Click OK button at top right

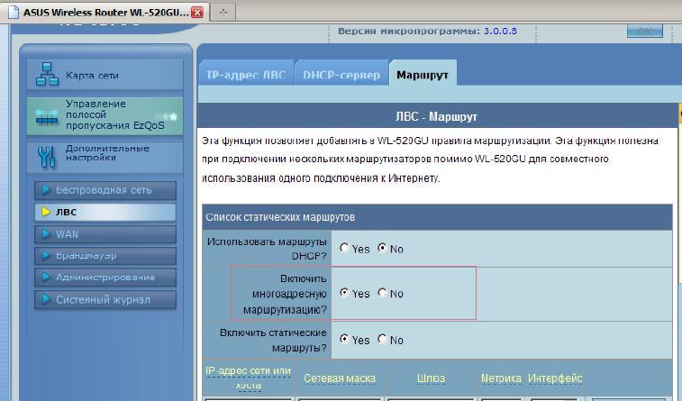coord(644,32)
